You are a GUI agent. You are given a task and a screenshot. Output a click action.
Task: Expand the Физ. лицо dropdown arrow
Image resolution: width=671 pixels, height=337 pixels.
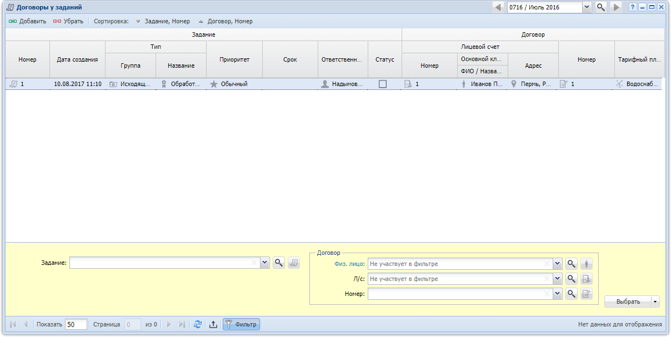click(557, 264)
